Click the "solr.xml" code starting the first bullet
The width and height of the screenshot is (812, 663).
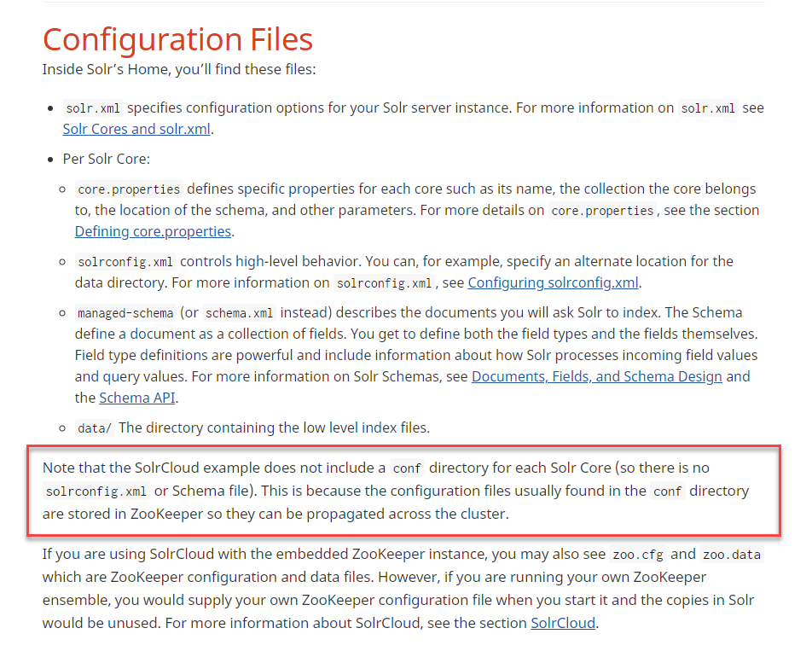(92, 108)
